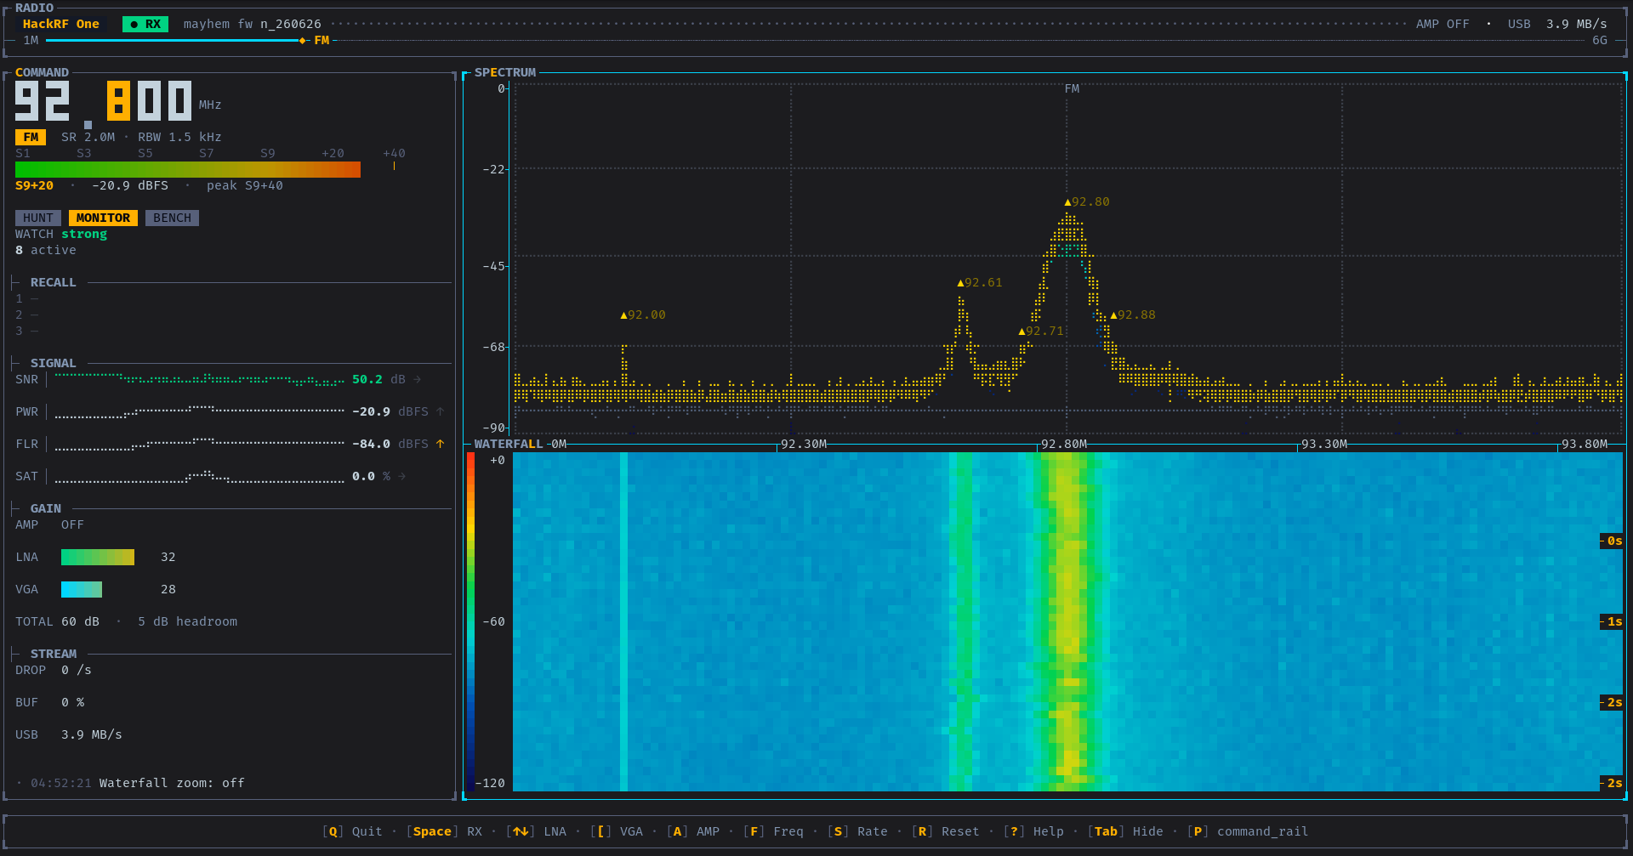Click the waterfall color scale bar
1633x856 pixels.
coord(470,621)
